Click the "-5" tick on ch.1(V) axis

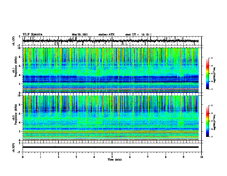click(19, 45)
